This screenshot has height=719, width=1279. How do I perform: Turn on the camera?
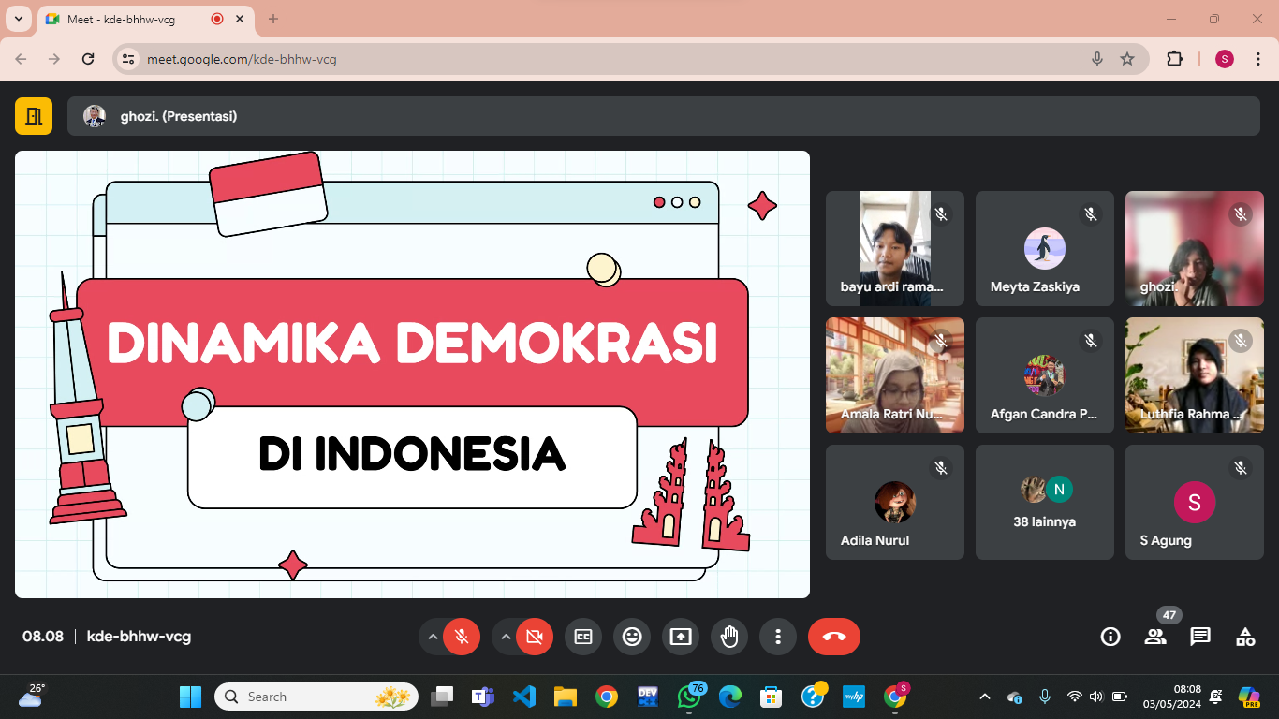[x=535, y=637]
